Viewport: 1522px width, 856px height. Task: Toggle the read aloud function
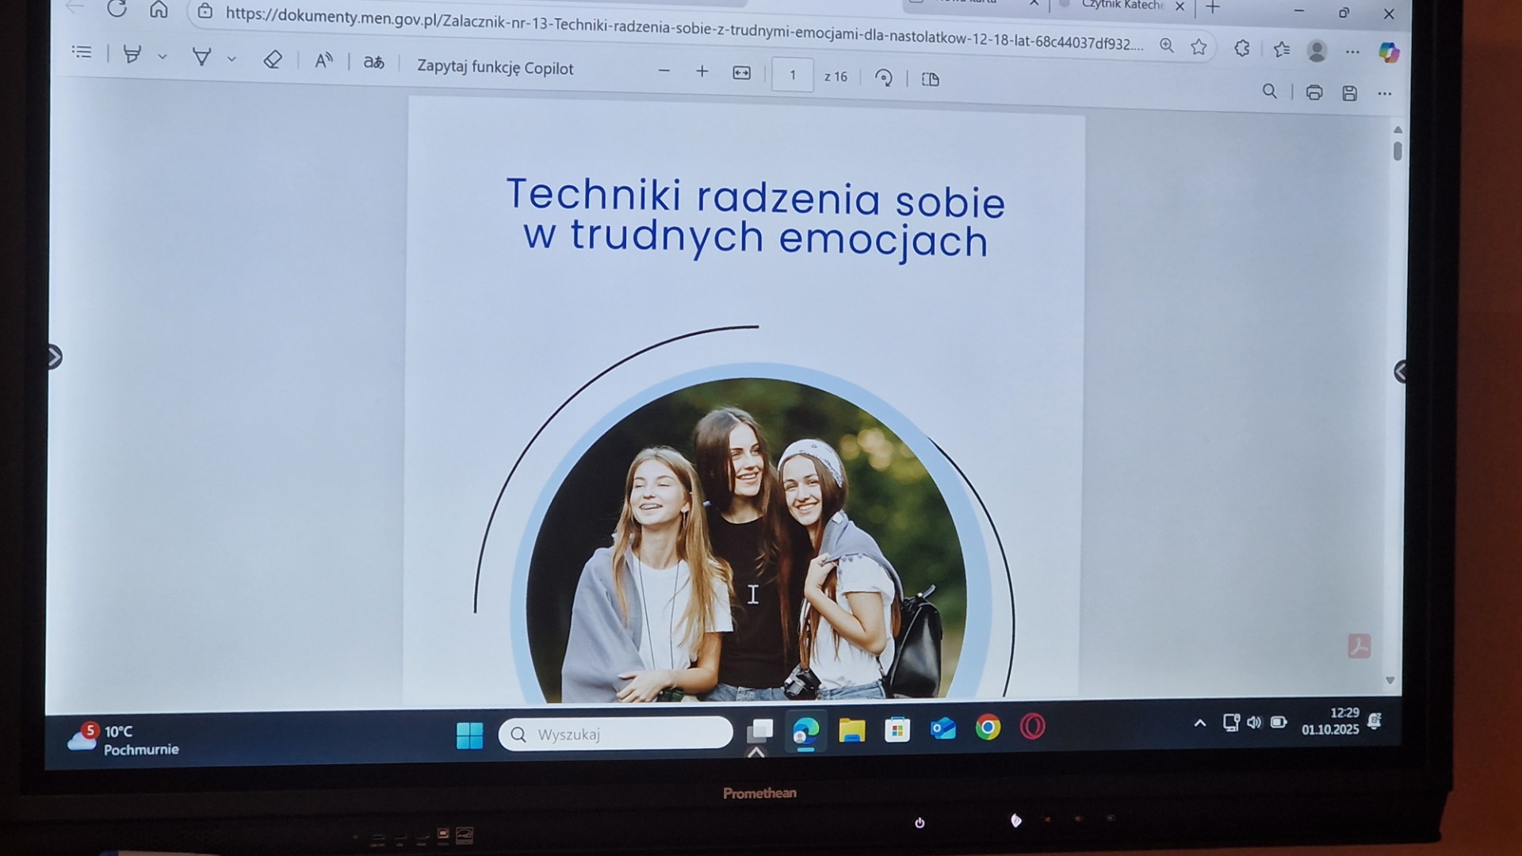pyautogui.click(x=323, y=61)
